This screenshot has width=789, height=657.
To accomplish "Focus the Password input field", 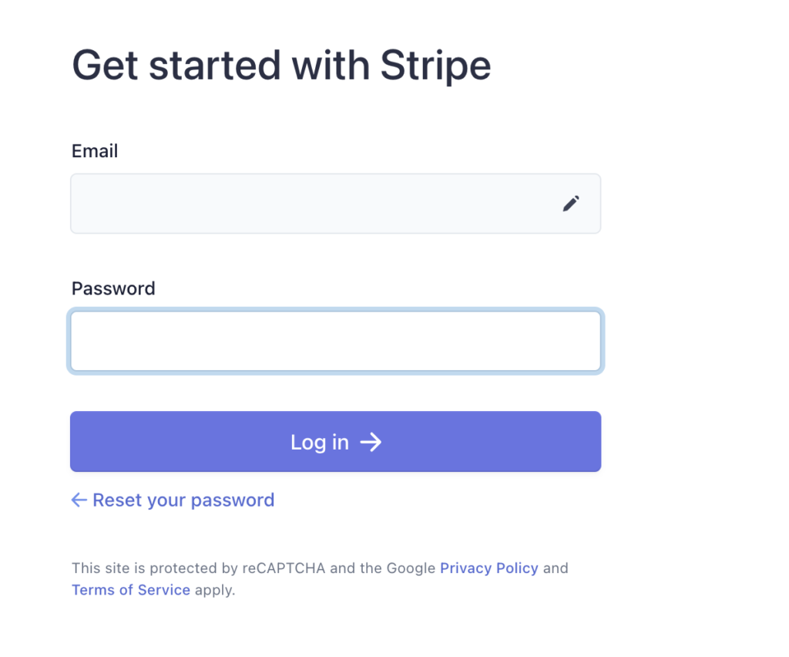I will 336,341.
